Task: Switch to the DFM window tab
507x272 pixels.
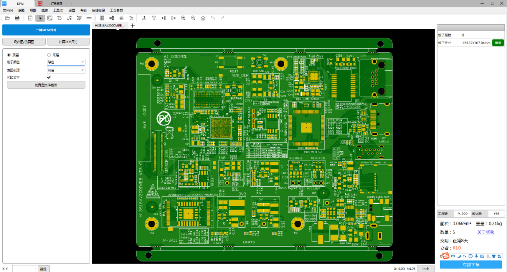Action: (x=18, y=4)
